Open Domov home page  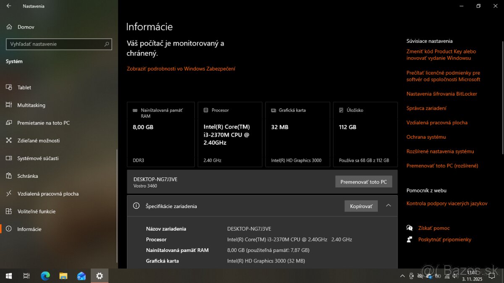(26, 27)
